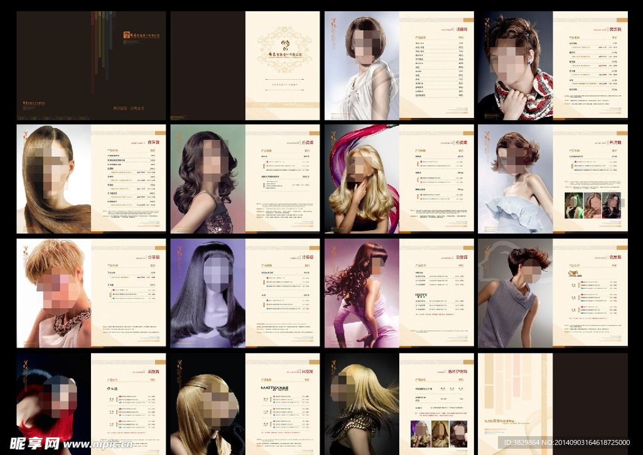
Task: Select the short bob hairstyle photo on white
Action: click(x=362, y=65)
